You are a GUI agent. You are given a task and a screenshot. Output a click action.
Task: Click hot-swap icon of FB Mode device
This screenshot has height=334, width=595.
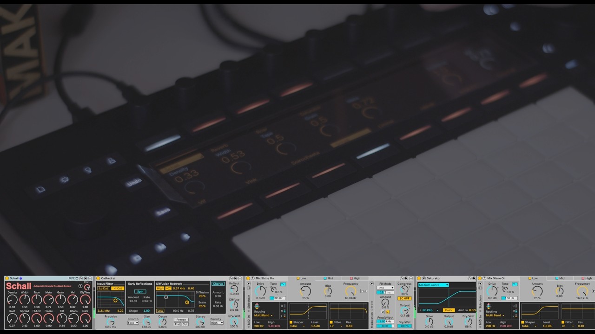click(402, 278)
